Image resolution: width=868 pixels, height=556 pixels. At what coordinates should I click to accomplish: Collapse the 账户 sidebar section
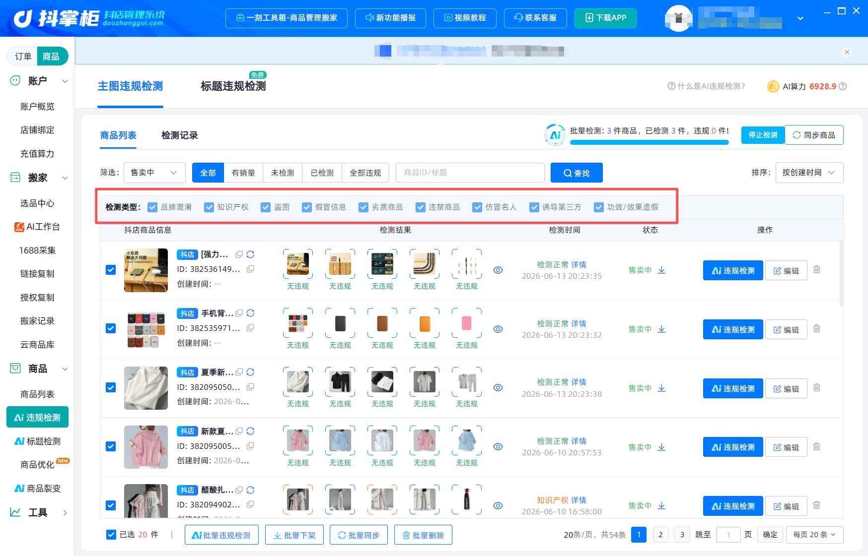[65, 81]
